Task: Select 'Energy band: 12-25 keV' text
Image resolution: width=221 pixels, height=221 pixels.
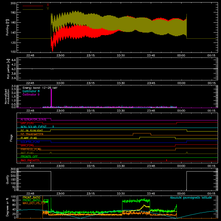Action: [40, 88]
